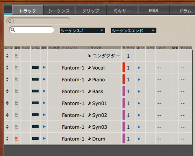The width and height of the screenshot is (195, 156).
Task: Record-enable the Syn01 track
Action: point(17,103)
